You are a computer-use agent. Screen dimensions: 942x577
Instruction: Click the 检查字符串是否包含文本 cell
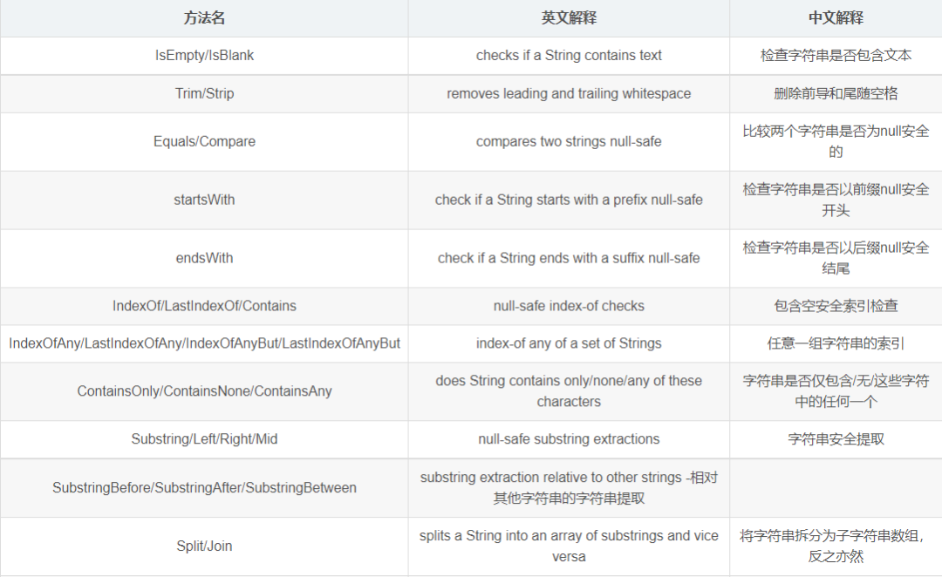pyautogui.click(x=836, y=56)
